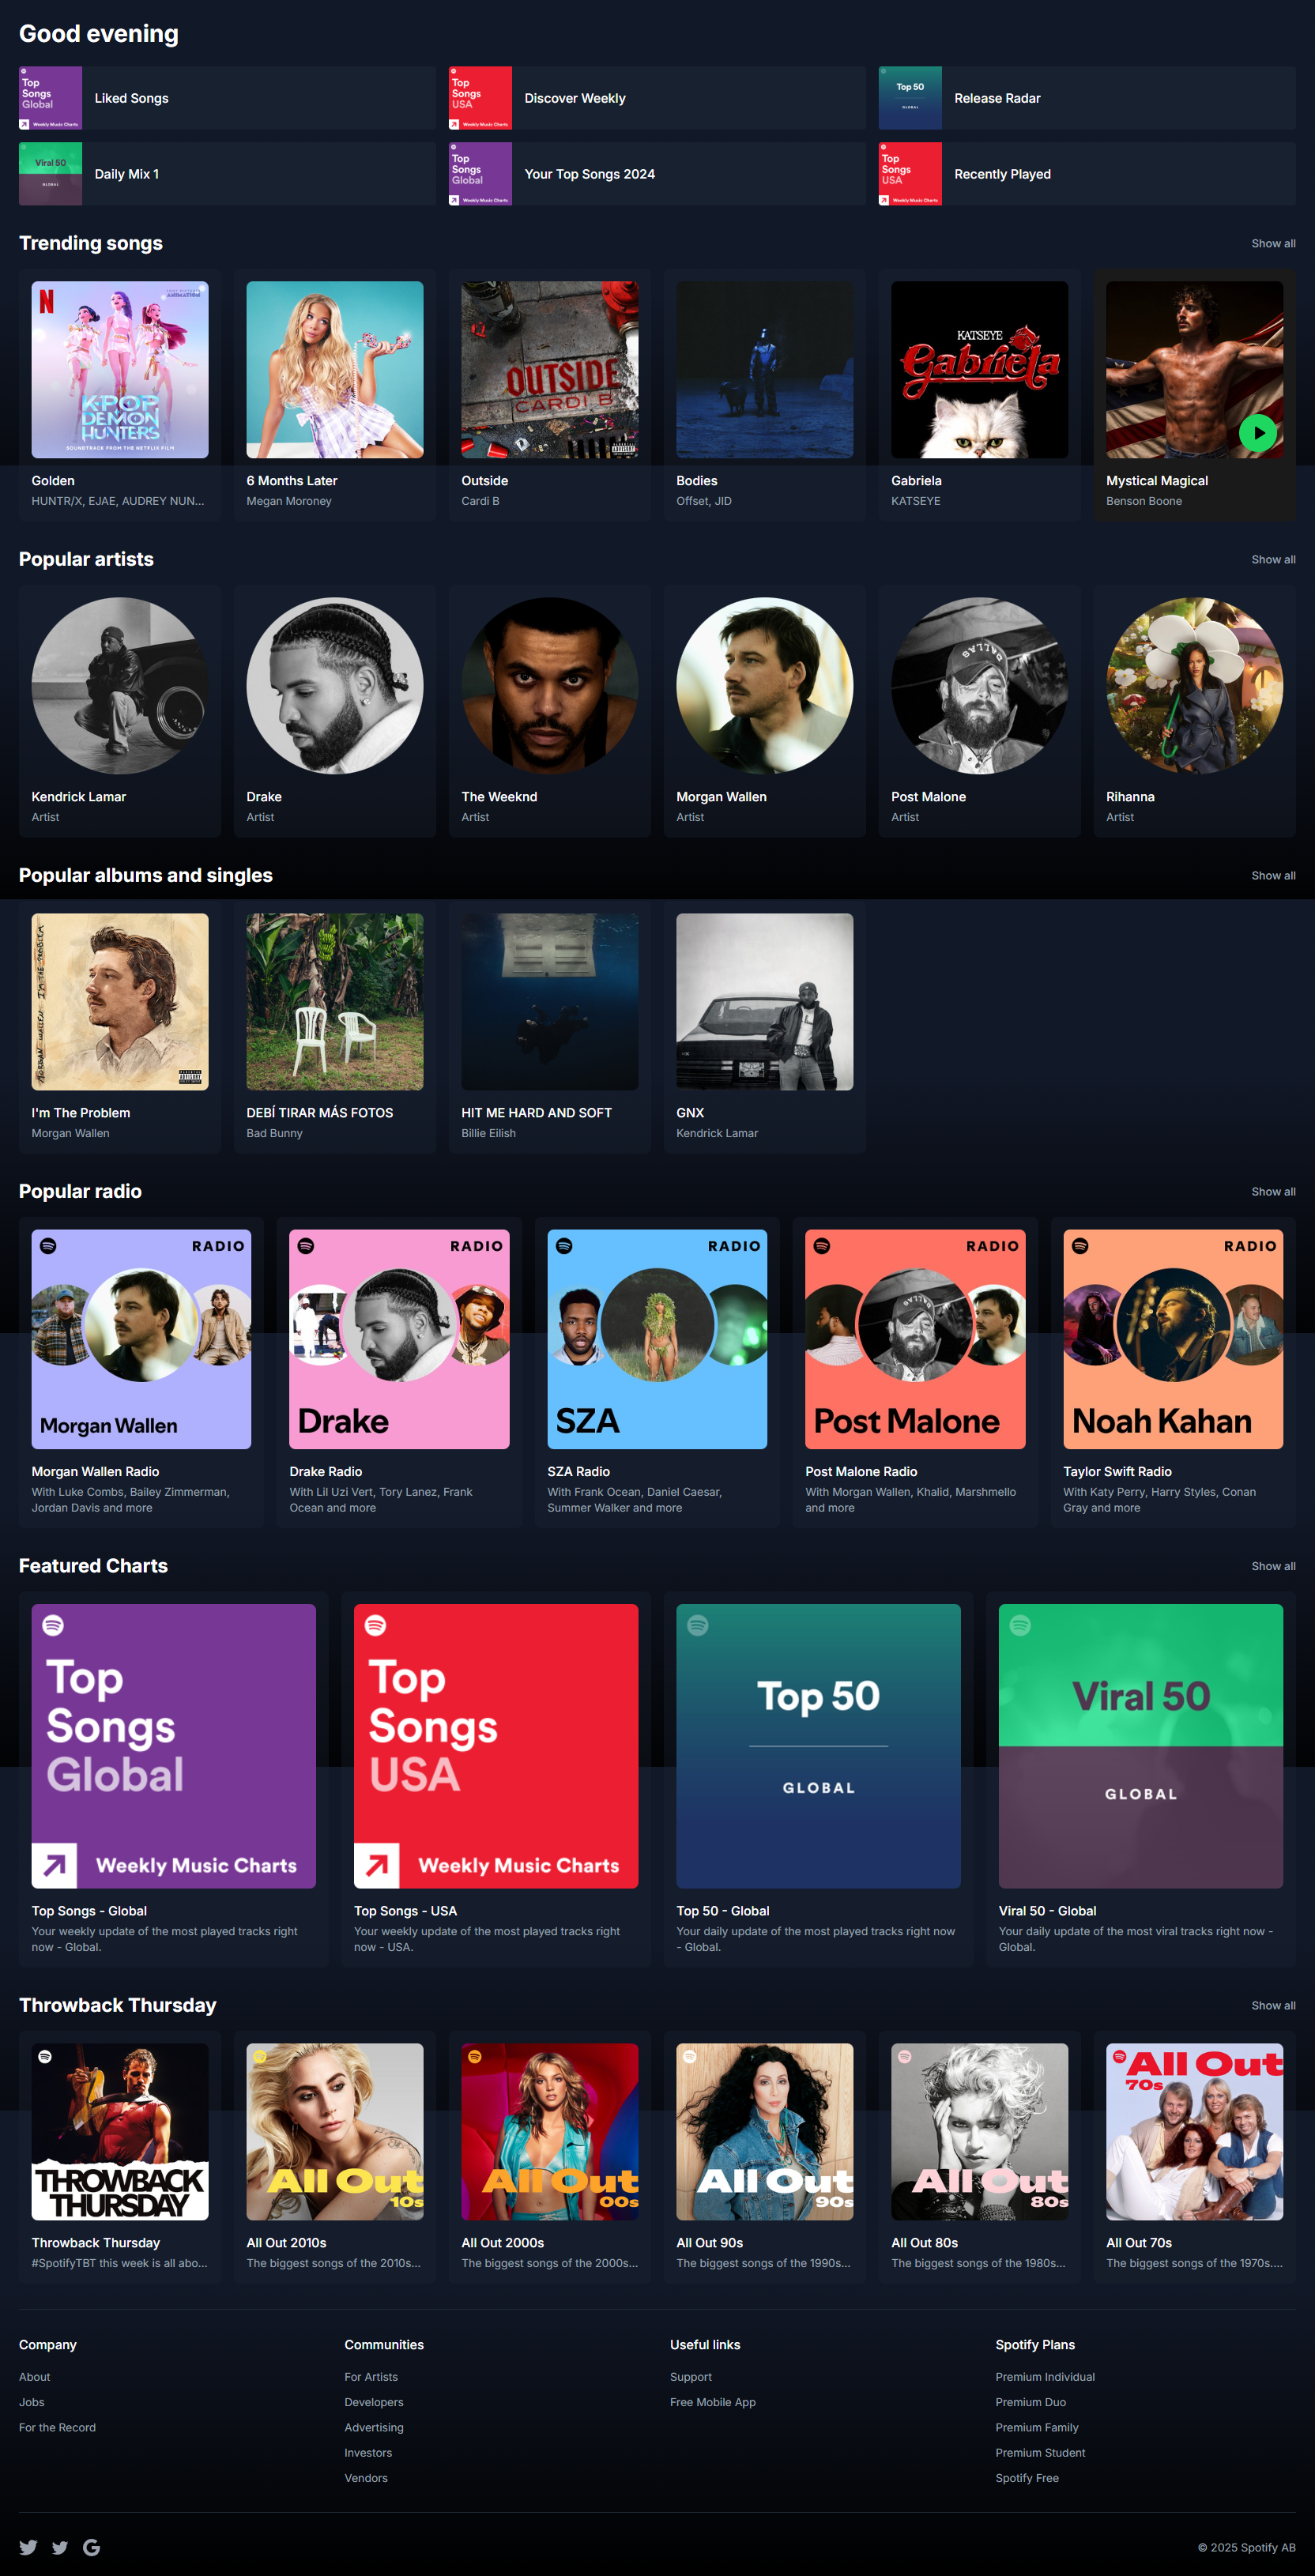The image size is (1315, 2576).
Task: Open the Golden KPop Demon Hunters cover
Action: click(120, 370)
